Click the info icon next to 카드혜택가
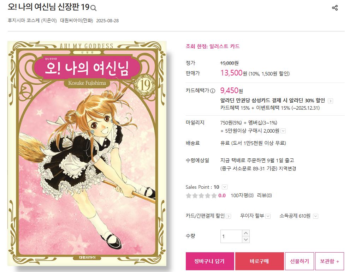Image resolution: width=349 pixels, height=272 pixels. pos(213,91)
